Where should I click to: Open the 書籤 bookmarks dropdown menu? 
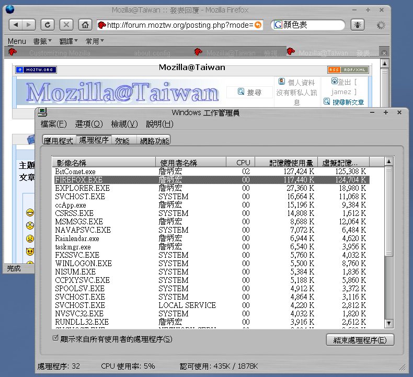click(x=43, y=41)
